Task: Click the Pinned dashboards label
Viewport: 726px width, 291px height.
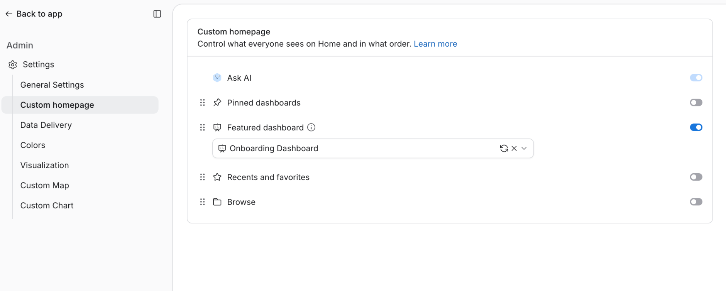Action: [x=264, y=103]
